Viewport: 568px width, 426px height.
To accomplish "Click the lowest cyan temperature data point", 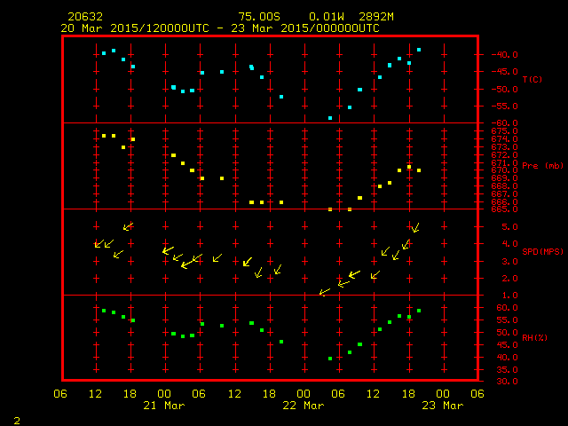I will pos(330,118).
